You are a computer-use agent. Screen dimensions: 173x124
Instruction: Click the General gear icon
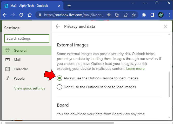tap(8, 50)
